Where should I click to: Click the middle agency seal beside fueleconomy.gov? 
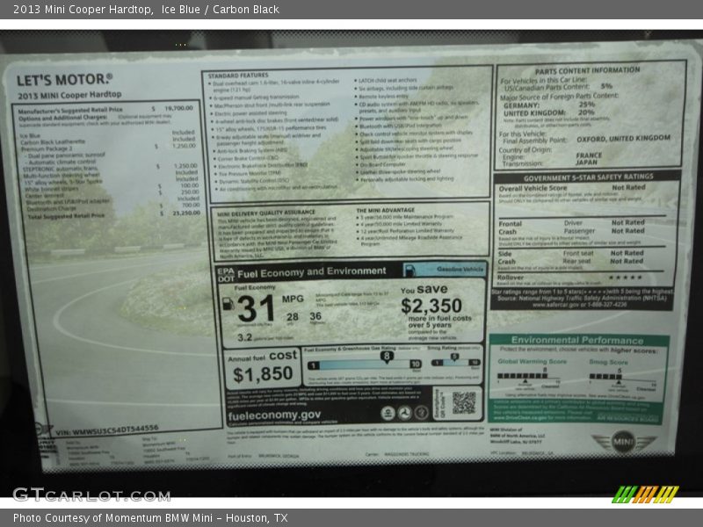[x=404, y=413]
